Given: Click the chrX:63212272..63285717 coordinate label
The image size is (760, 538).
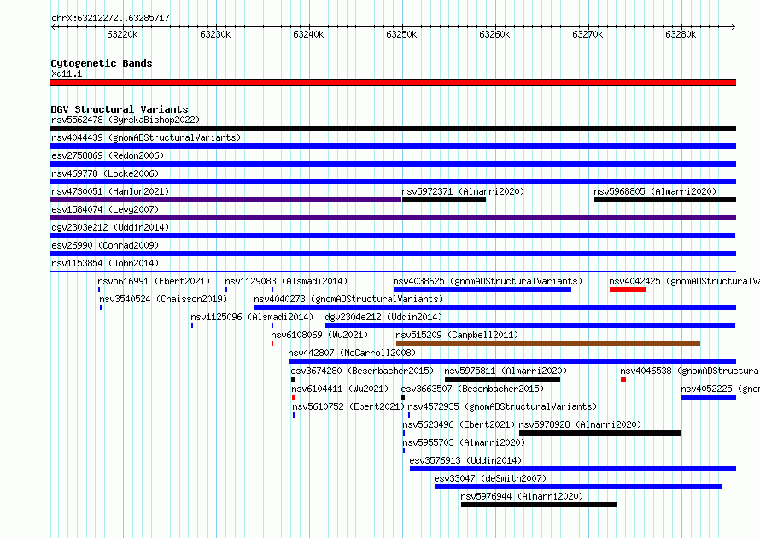Looking at the screenshot, I should (110, 18).
